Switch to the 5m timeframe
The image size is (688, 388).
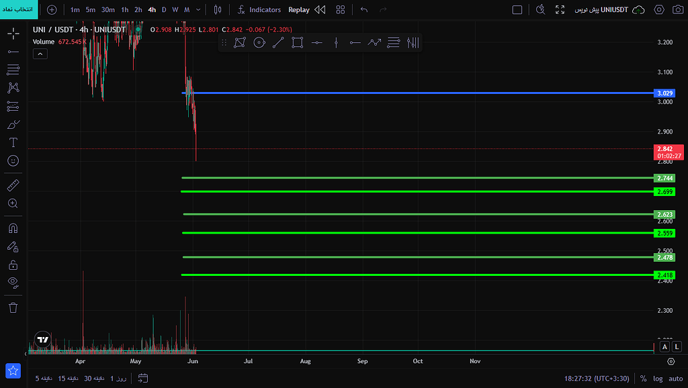[x=91, y=9]
